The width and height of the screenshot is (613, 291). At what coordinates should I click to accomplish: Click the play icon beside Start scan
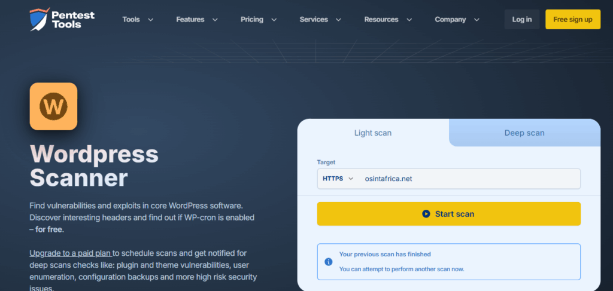point(426,214)
